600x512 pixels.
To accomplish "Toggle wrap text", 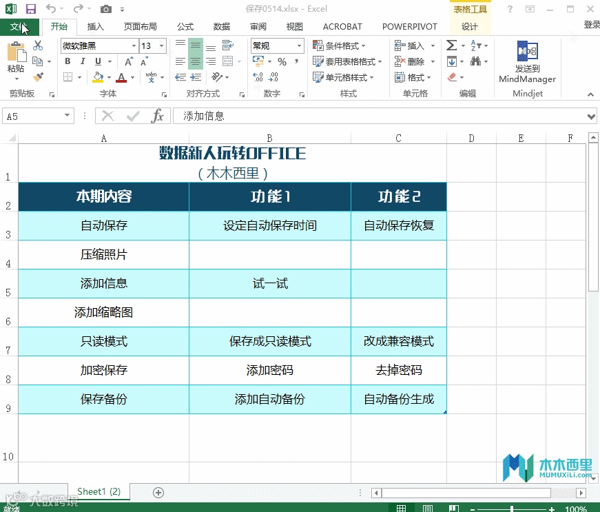I will pyautogui.click(x=228, y=45).
